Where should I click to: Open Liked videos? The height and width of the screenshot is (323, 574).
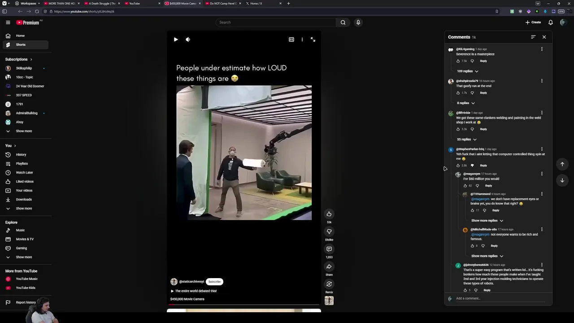coord(25,182)
